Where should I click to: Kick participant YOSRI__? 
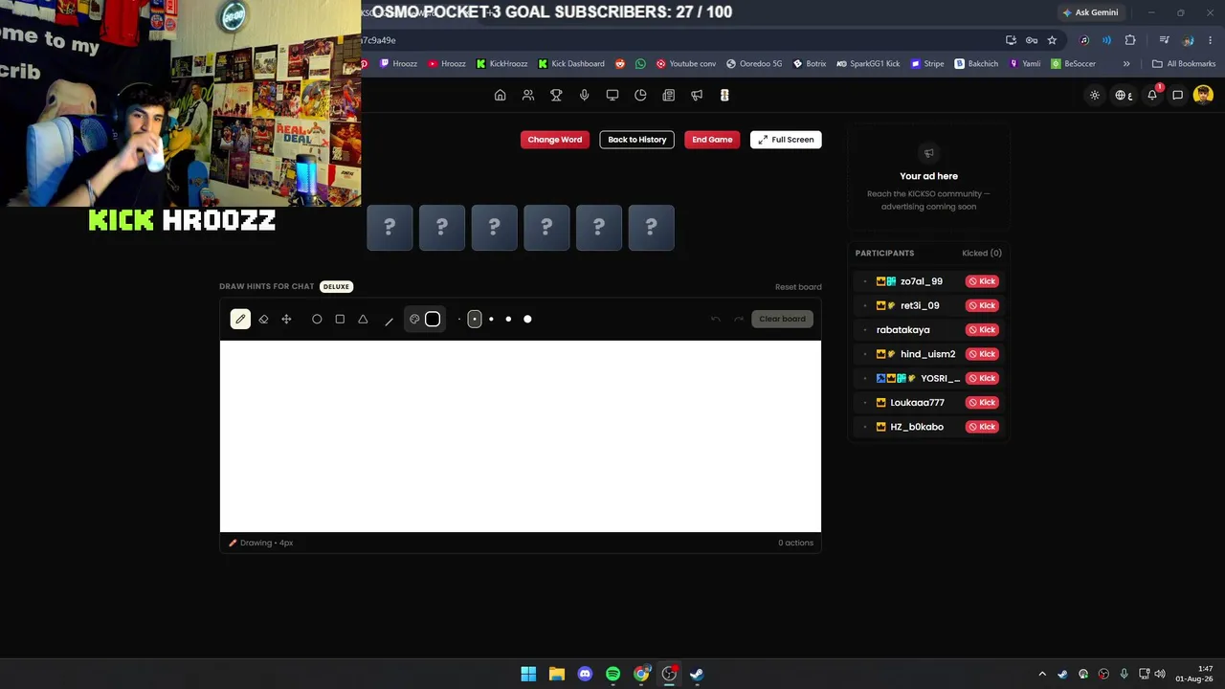click(982, 378)
